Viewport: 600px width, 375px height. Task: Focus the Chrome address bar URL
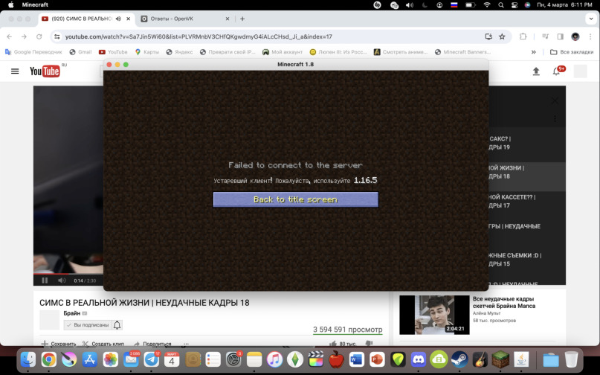(x=199, y=36)
